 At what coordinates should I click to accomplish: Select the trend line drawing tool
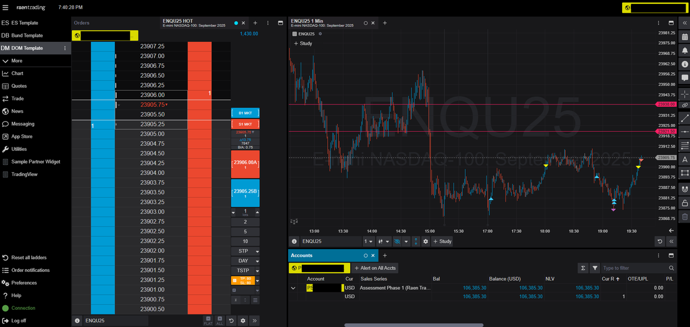point(685,119)
